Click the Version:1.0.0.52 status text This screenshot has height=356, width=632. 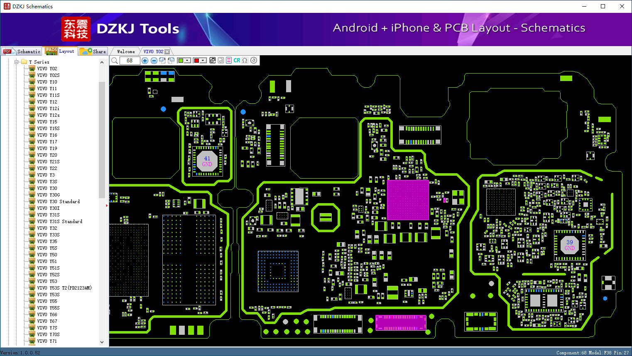(x=20, y=353)
